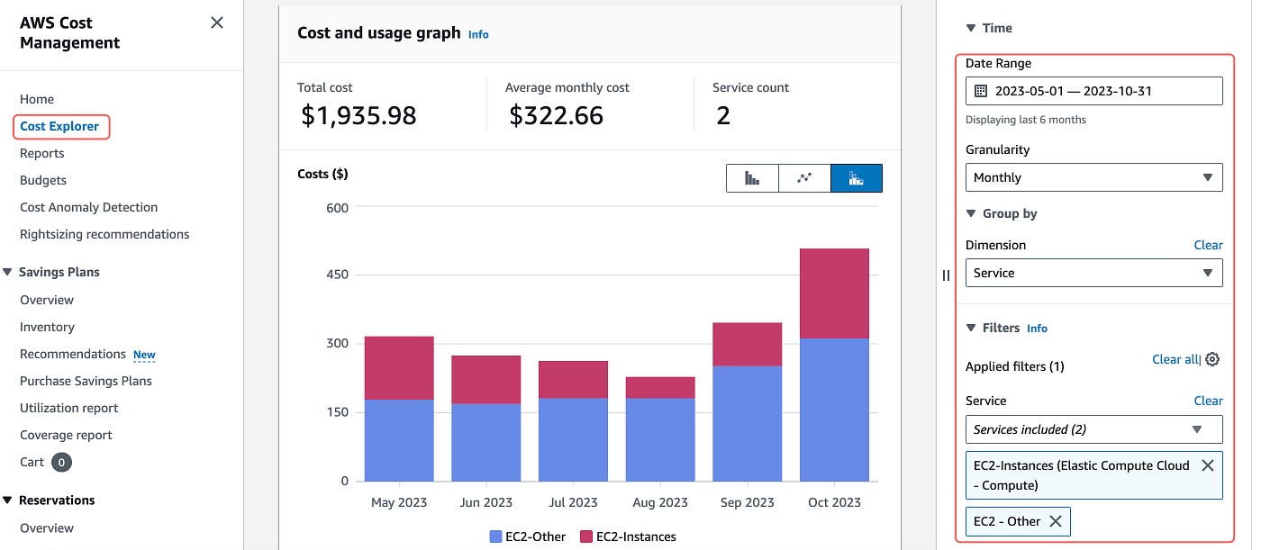Viewport: 1261px width, 550px height.
Task: Open Coverage report
Action: [66, 435]
